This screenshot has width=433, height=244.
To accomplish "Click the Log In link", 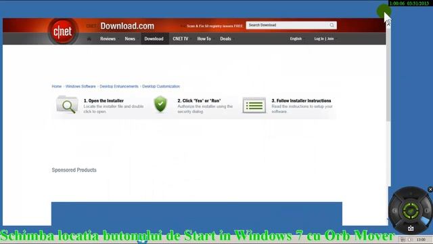I will (319, 39).
